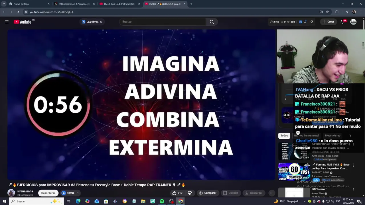The width and height of the screenshot is (365, 205).
Task: Click the install app icon in the address bar
Action: (x=321, y=12)
